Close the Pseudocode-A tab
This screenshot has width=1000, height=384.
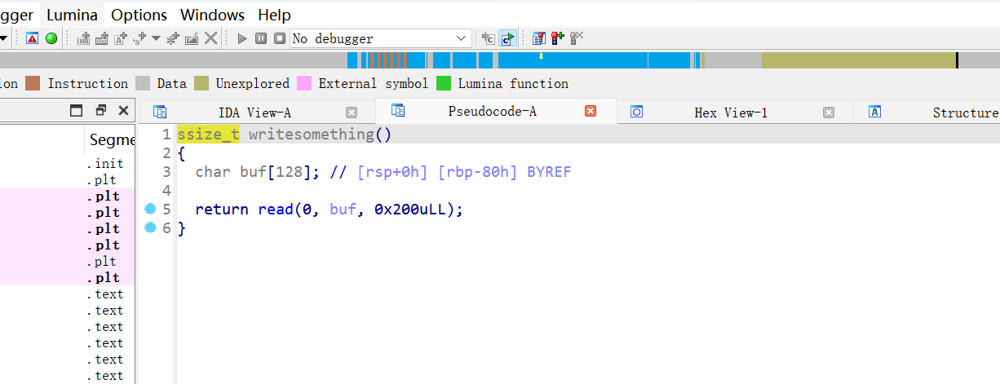click(x=591, y=112)
